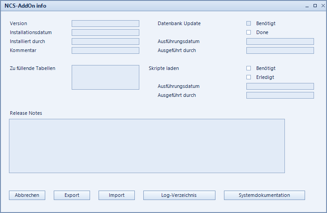Select the Import button

[x=116, y=195]
